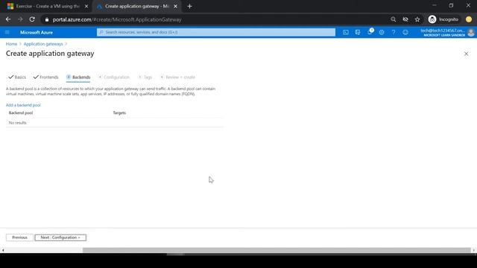
Task: Reload the page with the refresh icon
Action: click(32, 19)
